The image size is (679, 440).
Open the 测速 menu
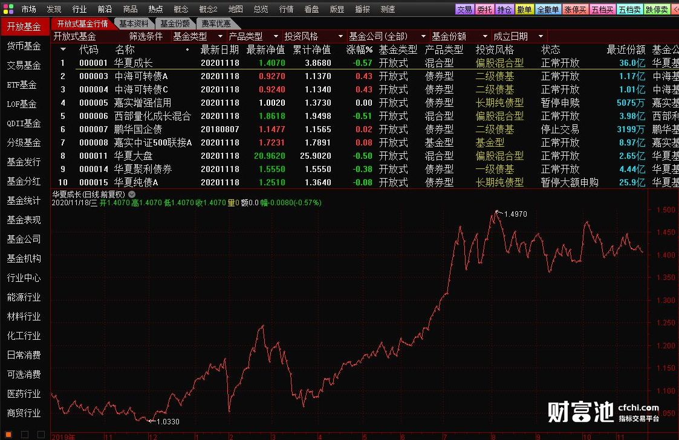pyautogui.click(x=388, y=9)
